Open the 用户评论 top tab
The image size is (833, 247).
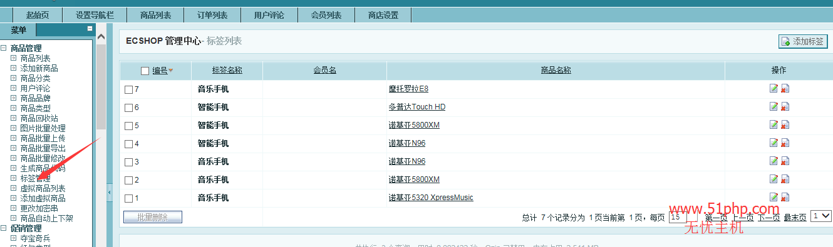coord(269,15)
